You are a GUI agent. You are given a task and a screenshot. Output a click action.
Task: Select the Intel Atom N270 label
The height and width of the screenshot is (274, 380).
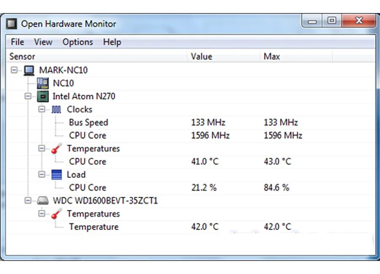(x=84, y=97)
